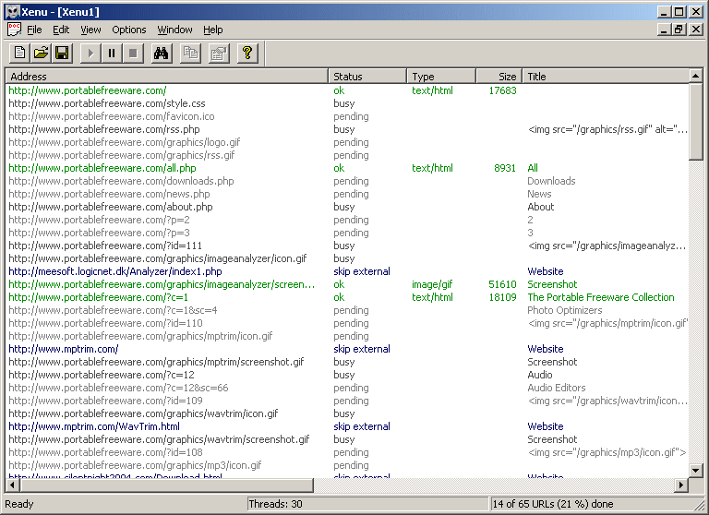Image resolution: width=709 pixels, height=515 pixels.
Task: Open a file with the folder icon
Action: coord(41,54)
